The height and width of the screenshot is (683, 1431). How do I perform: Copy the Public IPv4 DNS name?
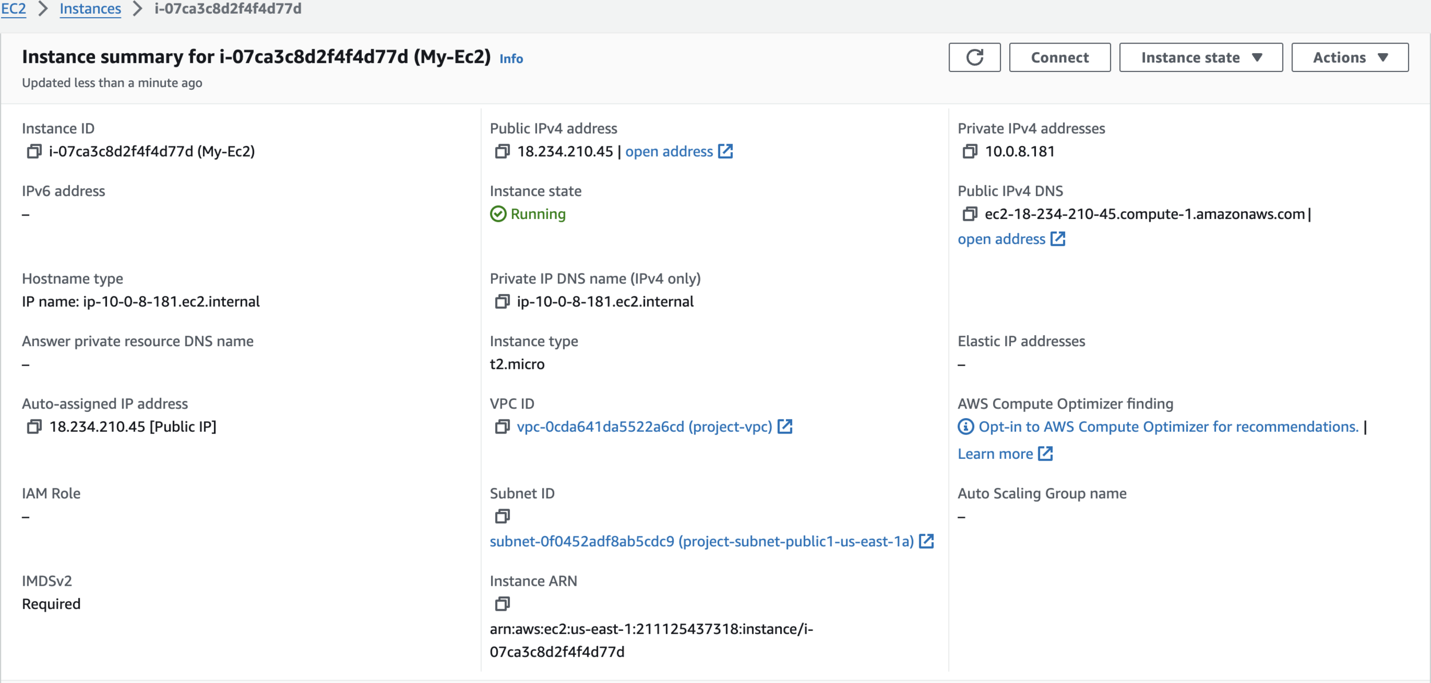(970, 214)
